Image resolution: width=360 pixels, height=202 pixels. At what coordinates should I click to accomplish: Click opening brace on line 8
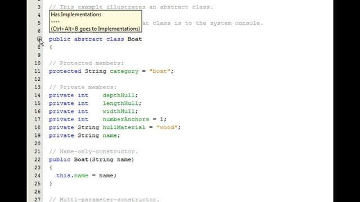[x=51, y=47]
